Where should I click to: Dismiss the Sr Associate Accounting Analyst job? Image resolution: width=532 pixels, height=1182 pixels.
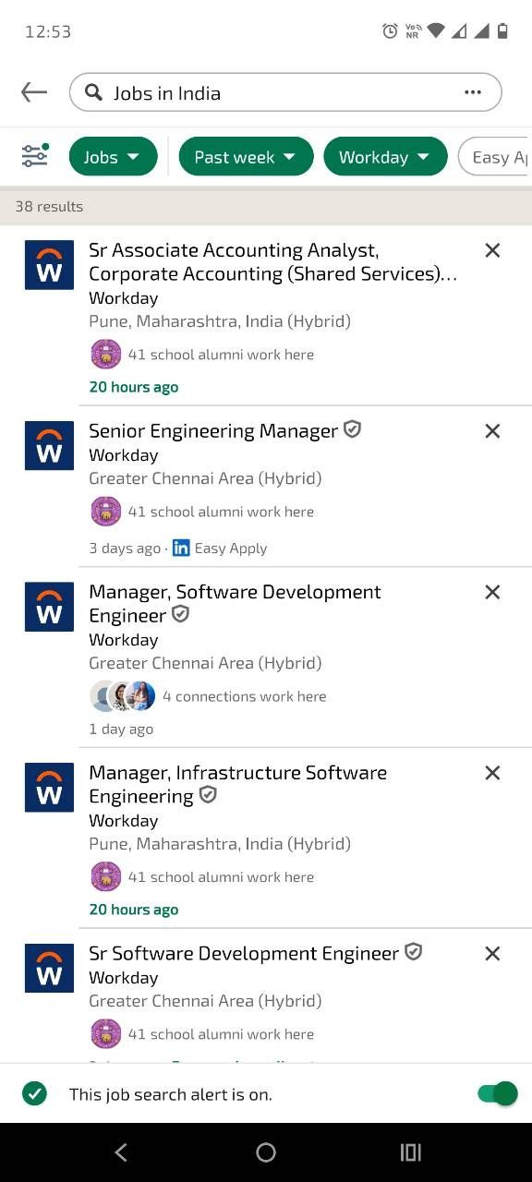492,250
